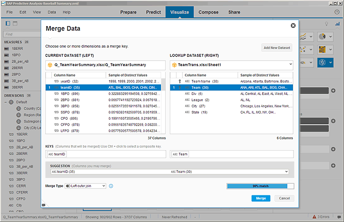Open the heat map chart dropdown arrow
This screenshot has height=222, width=344.
[x=330, y=50]
